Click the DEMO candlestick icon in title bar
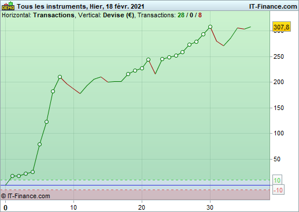This screenshot has height=212, width=299. coord(8,6)
